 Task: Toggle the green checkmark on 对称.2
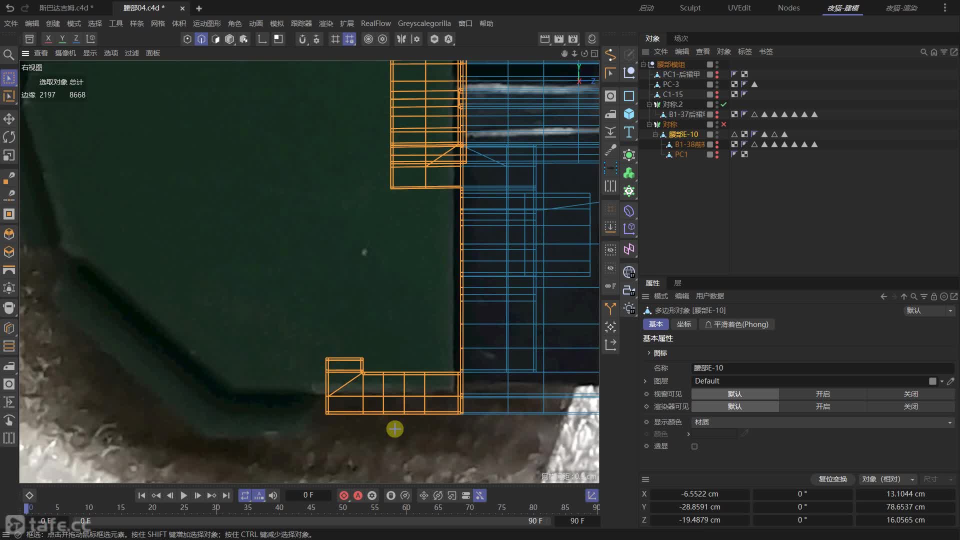(x=723, y=104)
